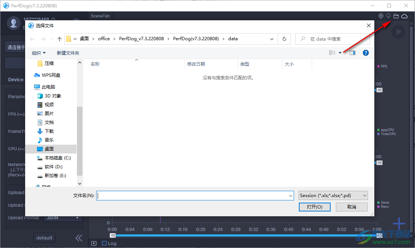Viewport: 415px width, 248px height.
Task: Open 新加卷 (E:) drive
Action: click(55, 176)
